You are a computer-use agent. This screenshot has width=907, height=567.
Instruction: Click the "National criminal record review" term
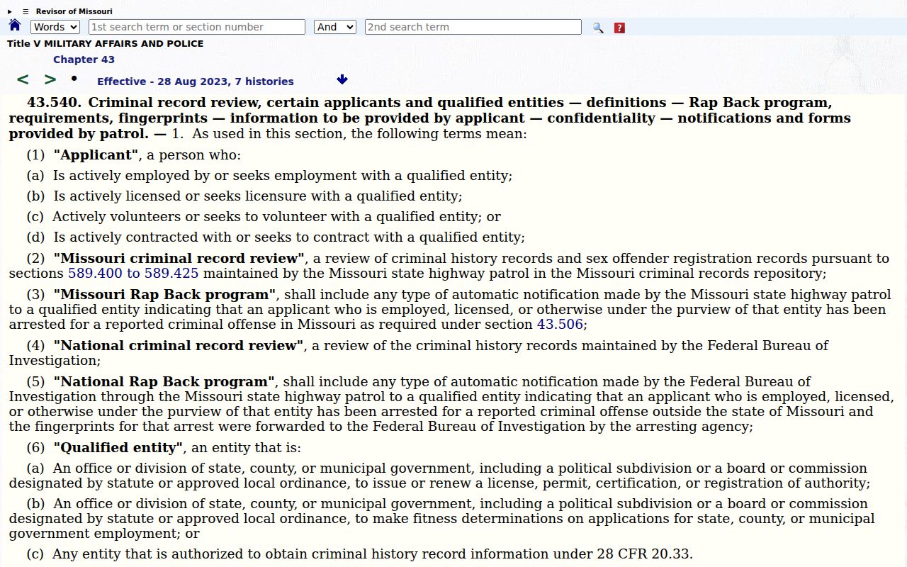click(179, 346)
